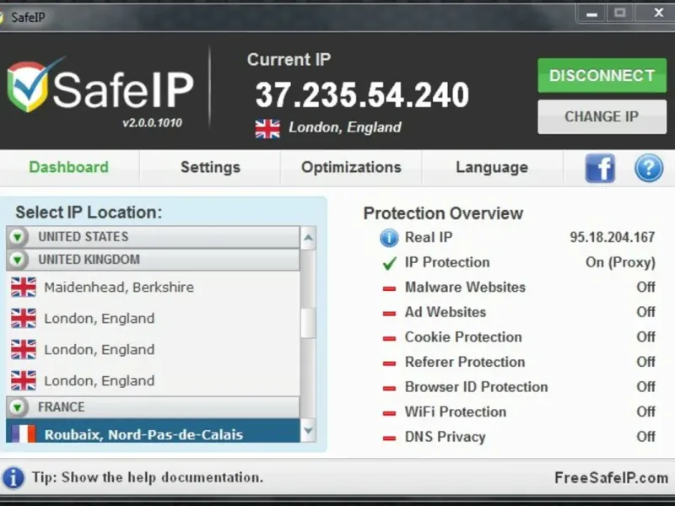Click the red dash beside Cookie Protection
The height and width of the screenshot is (506, 675).
(x=389, y=338)
